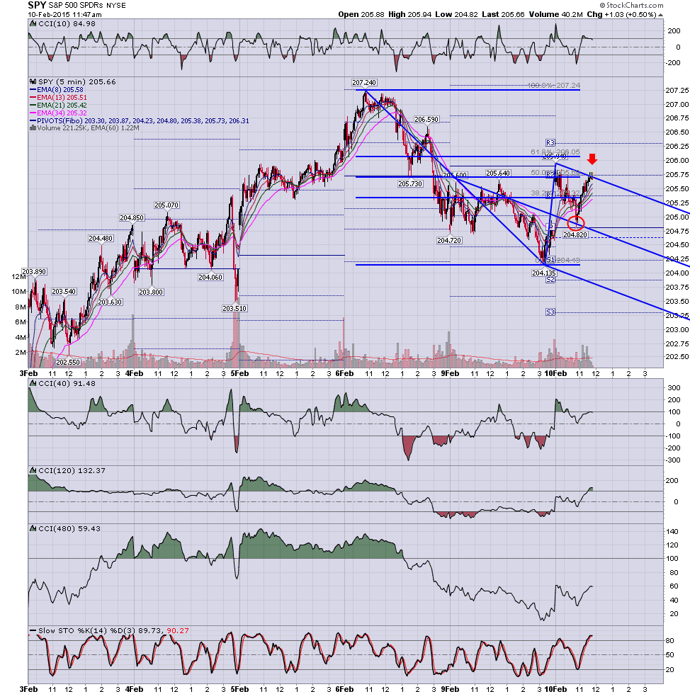Select the EMA(13) 205.51 legend entry
Viewport: 690px width, 699px height.
58,97
